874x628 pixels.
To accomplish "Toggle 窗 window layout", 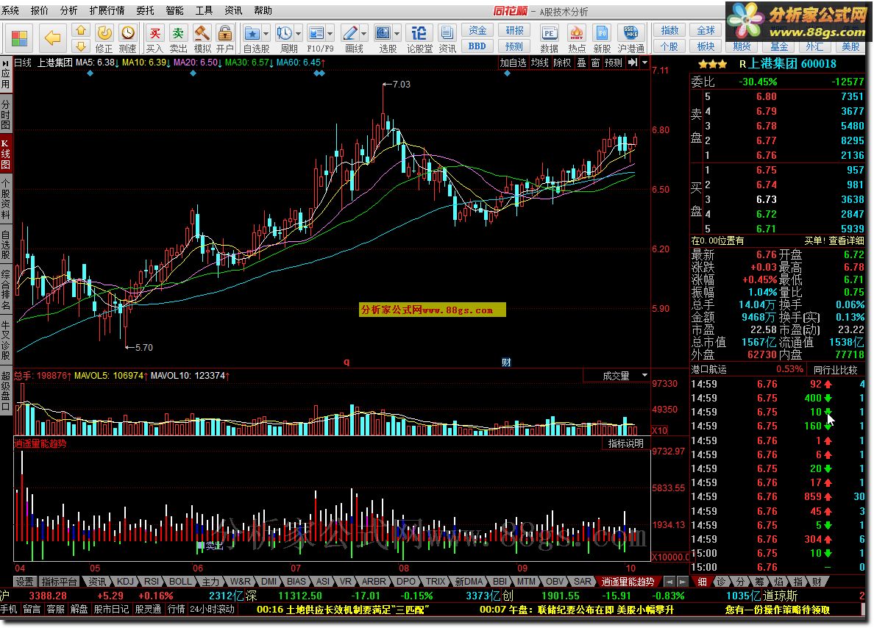I will pos(595,63).
